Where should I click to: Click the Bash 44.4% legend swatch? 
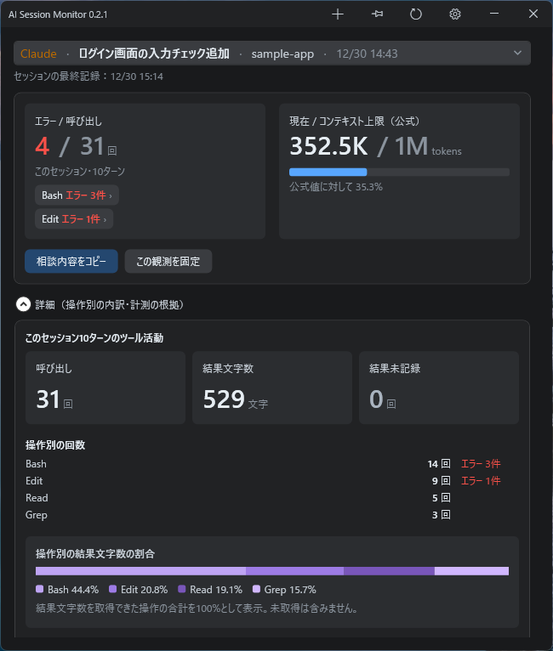pos(40,589)
